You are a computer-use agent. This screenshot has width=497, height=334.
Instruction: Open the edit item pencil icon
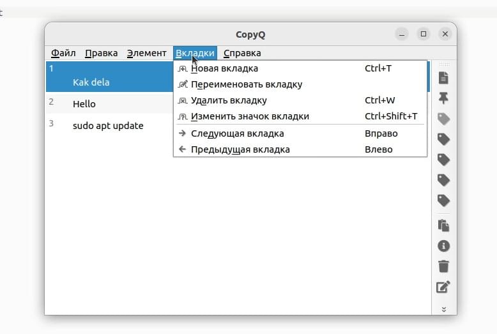443,287
